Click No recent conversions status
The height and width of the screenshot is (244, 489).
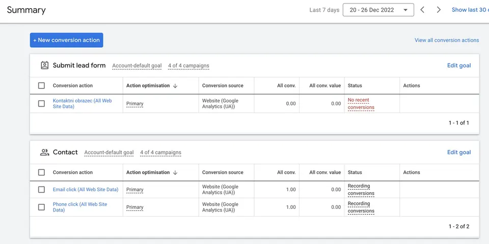tap(361, 104)
